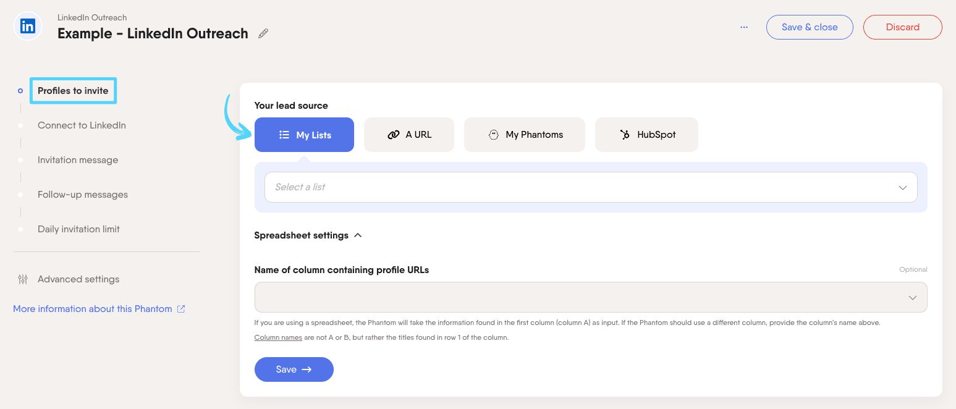Switch to My Phantoms lead source
Viewport: 956px width, 409px height.
pos(525,135)
